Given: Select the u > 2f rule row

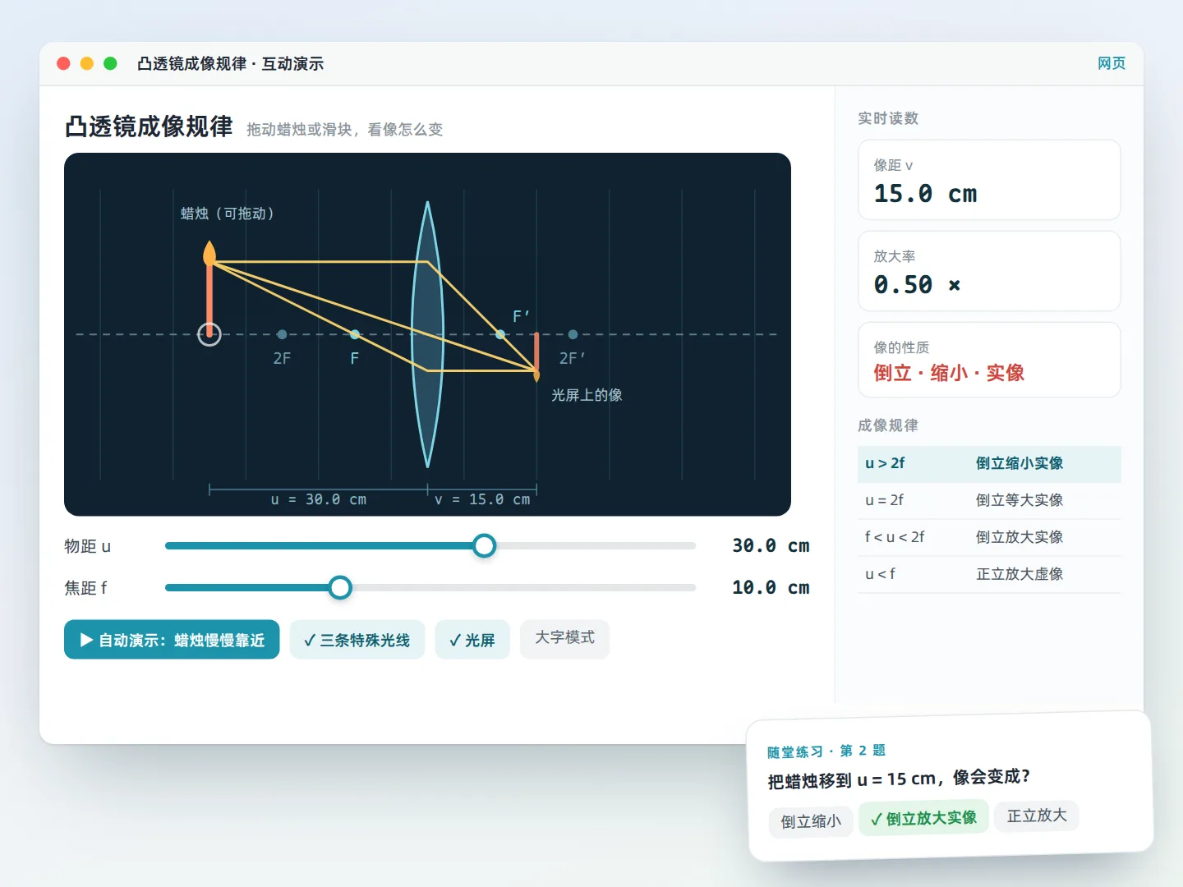Looking at the screenshot, I should pos(989,463).
